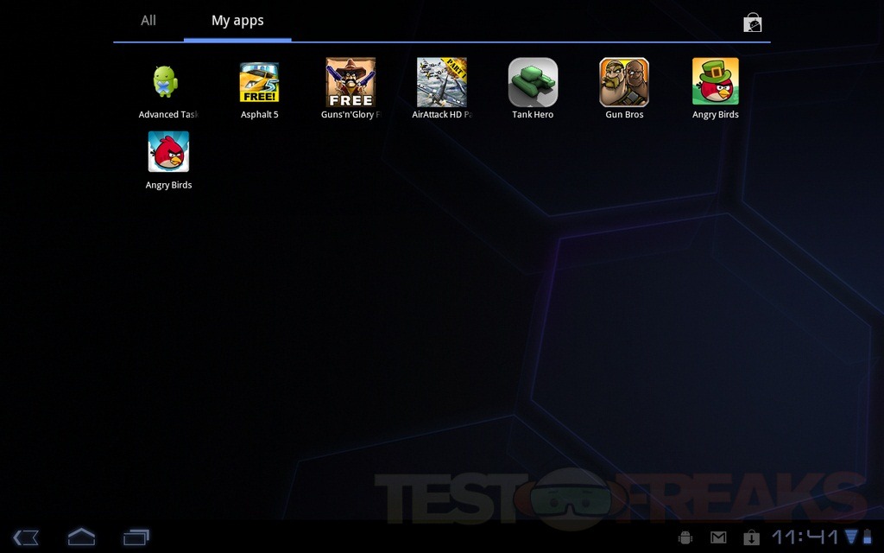Open the Market shopping bag icon

[x=753, y=23]
